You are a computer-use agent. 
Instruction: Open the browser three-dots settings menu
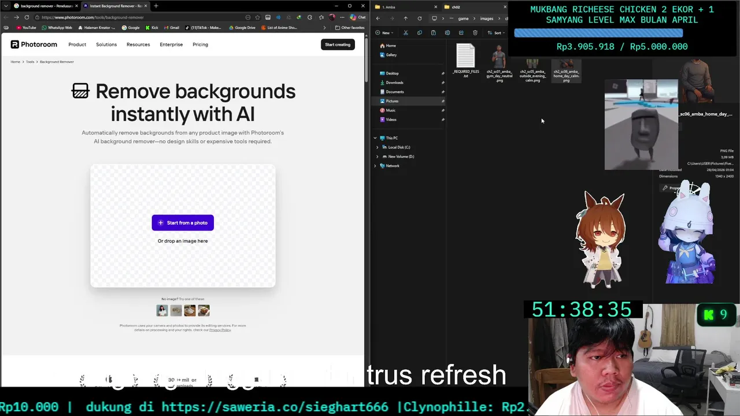point(342,17)
